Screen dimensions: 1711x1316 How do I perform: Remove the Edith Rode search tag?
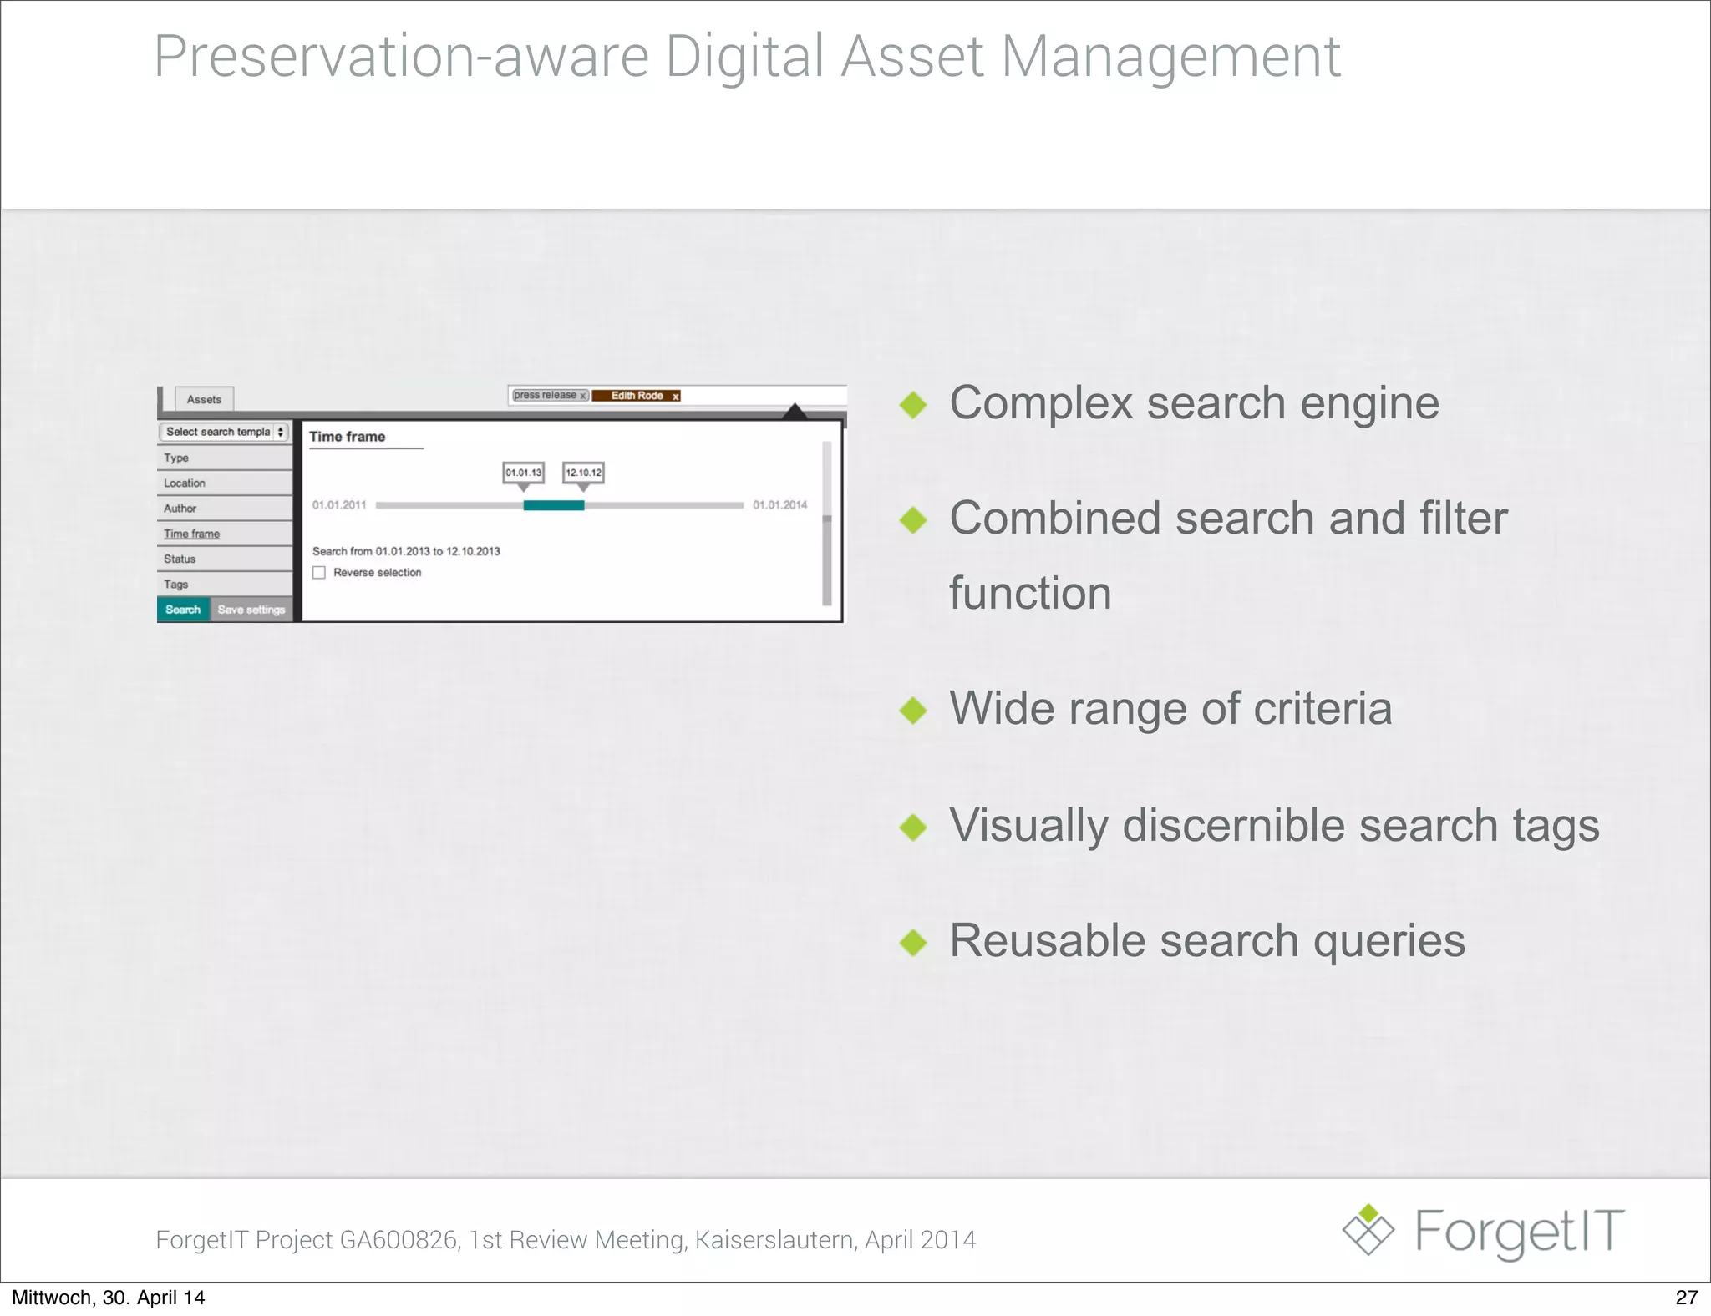(675, 397)
